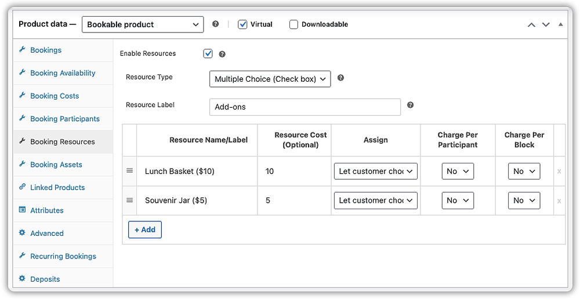The image size is (580, 299).
Task: Click help icon beside Enable Resources
Action: point(222,54)
